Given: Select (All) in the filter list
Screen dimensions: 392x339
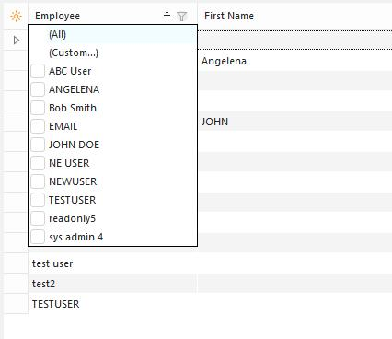Looking at the screenshot, I should 112,34.
